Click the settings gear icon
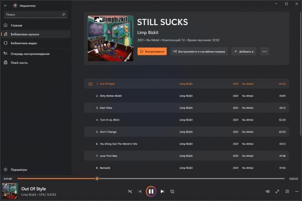The height and width of the screenshot is (201, 302). click(x=6, y=169)
